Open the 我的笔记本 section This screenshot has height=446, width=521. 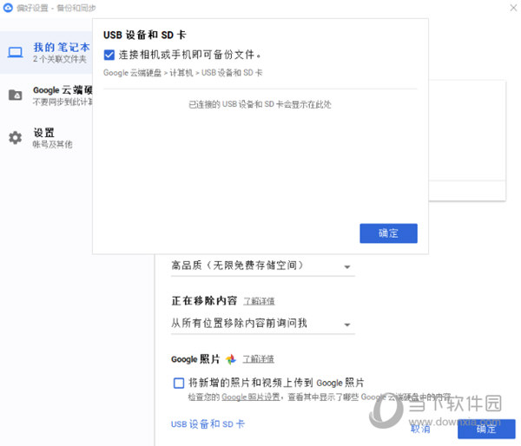point(46,52)
